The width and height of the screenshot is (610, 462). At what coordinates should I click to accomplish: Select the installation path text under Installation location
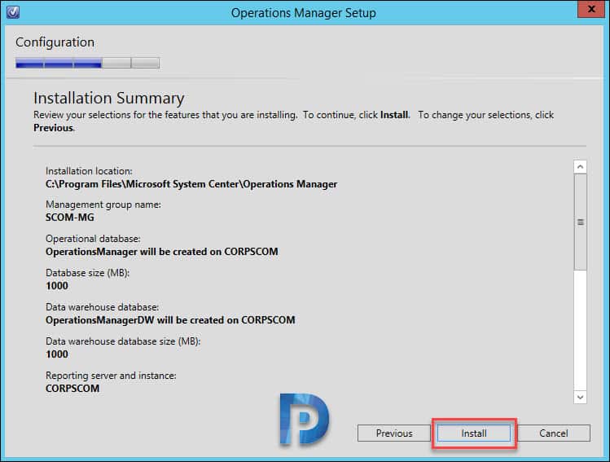tap(191, 184)
